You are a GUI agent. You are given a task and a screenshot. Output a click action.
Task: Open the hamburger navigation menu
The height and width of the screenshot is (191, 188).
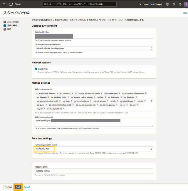pos(4,4)
